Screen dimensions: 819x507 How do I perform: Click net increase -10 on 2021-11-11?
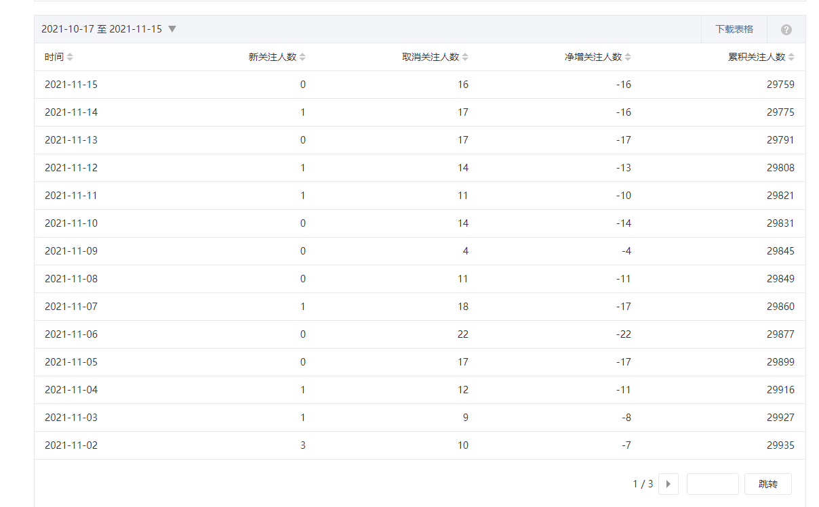(624, 196)
